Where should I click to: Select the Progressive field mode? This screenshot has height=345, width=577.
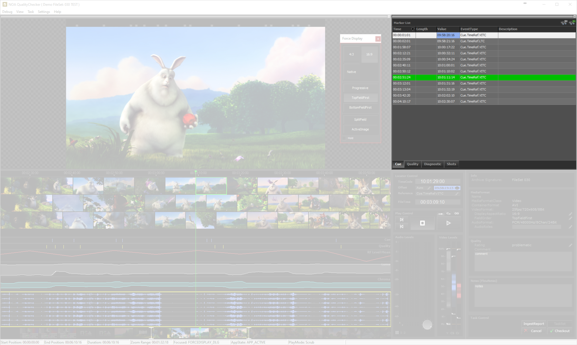pos(360,88)
